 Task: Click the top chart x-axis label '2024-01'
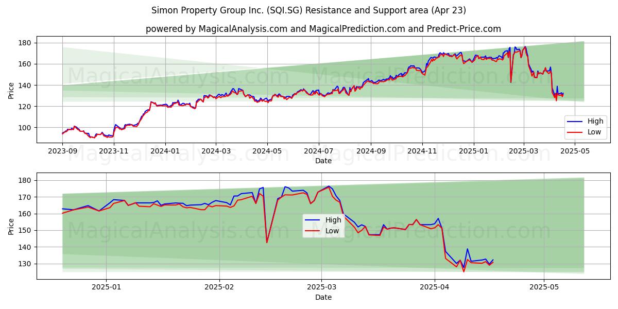(x=165, y=152)
